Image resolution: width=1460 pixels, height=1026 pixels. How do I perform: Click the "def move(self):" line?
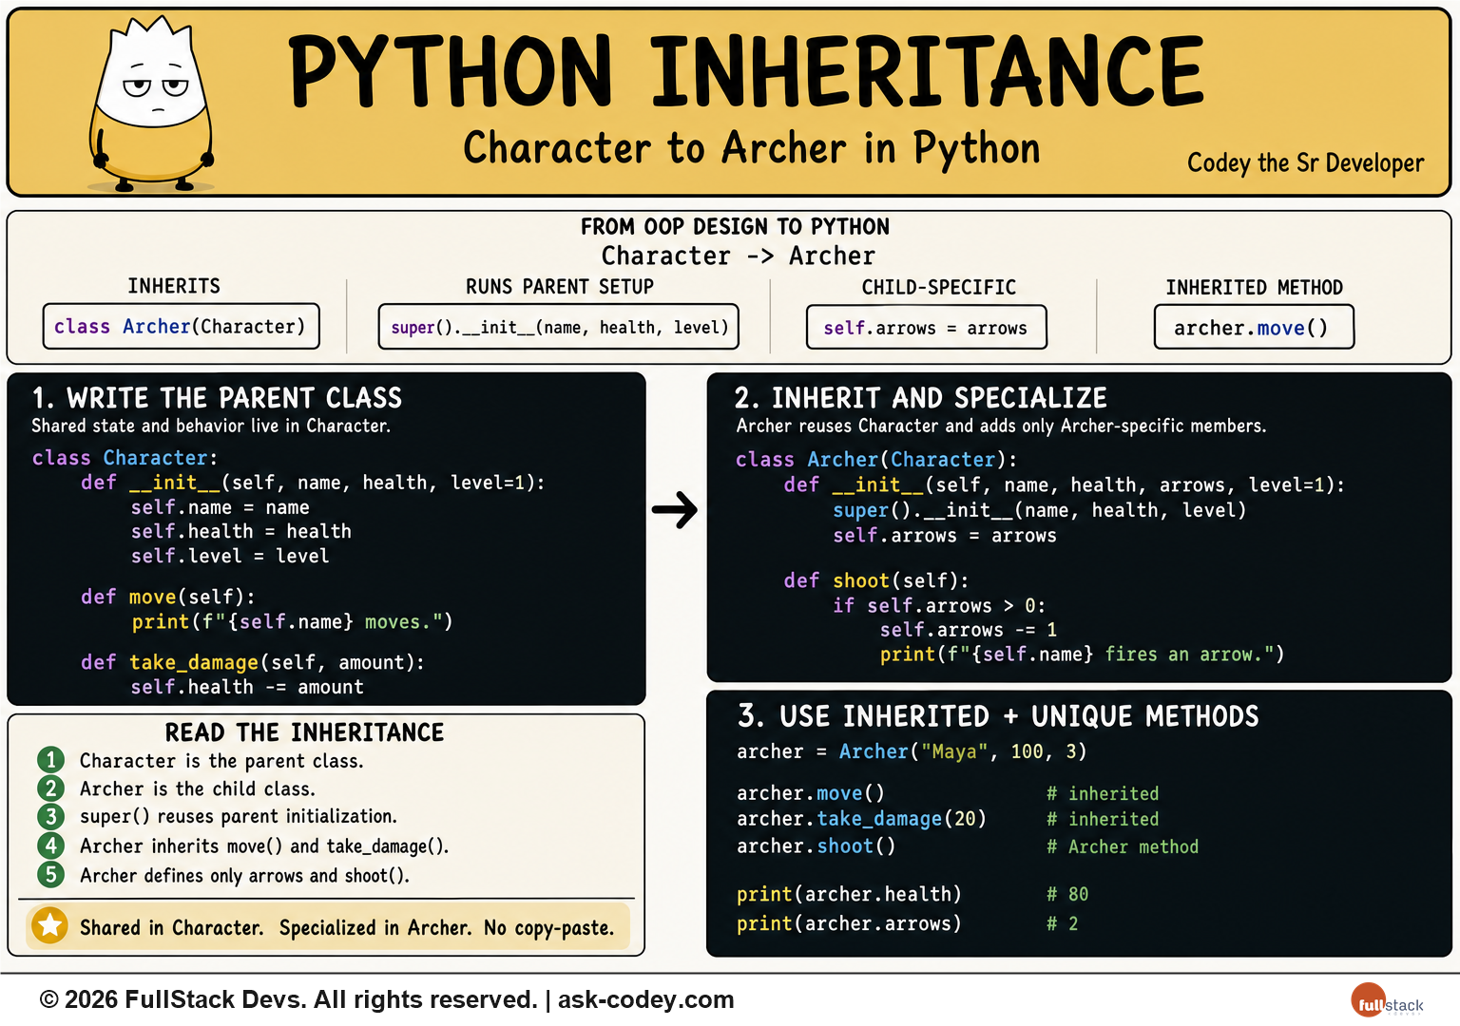[x=168, y=597]
